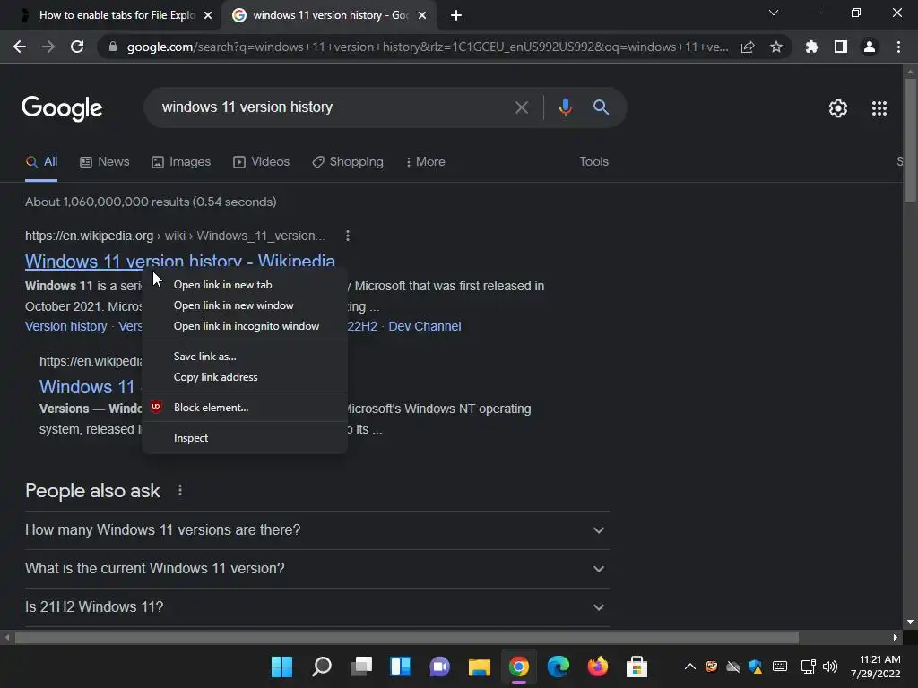Open People also ask options menu
Viewport: 918px width, 688px height.
click(179, 490)
